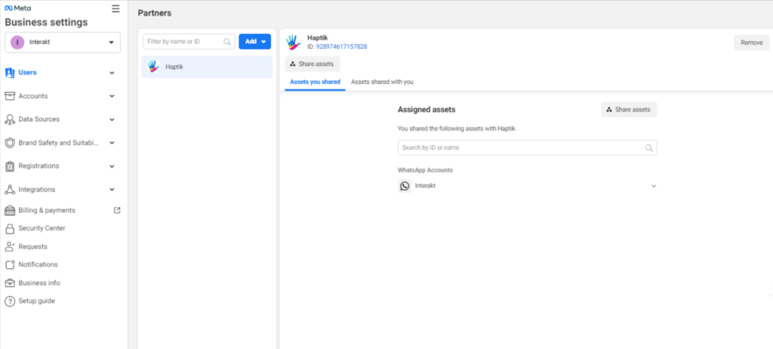The height and width of the screenshot is (349, 773).
Task: Collapse sidebar with hamburger menu icon
Action: (115, 9)
